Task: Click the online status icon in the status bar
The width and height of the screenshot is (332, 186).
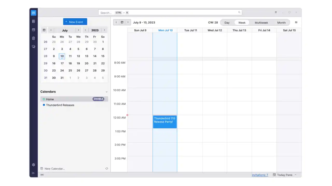Action: 42,175
